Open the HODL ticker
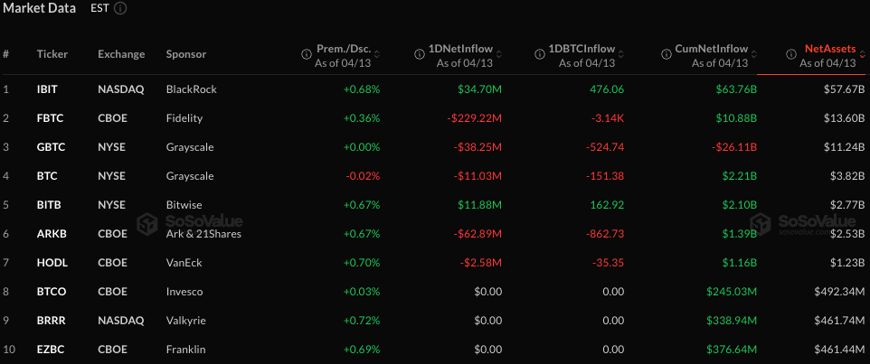This screenshot has width=870, height=364. point(52,263)
